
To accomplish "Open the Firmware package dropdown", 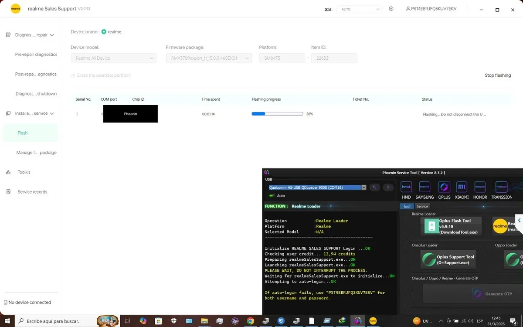I will [x=209, y=58].
